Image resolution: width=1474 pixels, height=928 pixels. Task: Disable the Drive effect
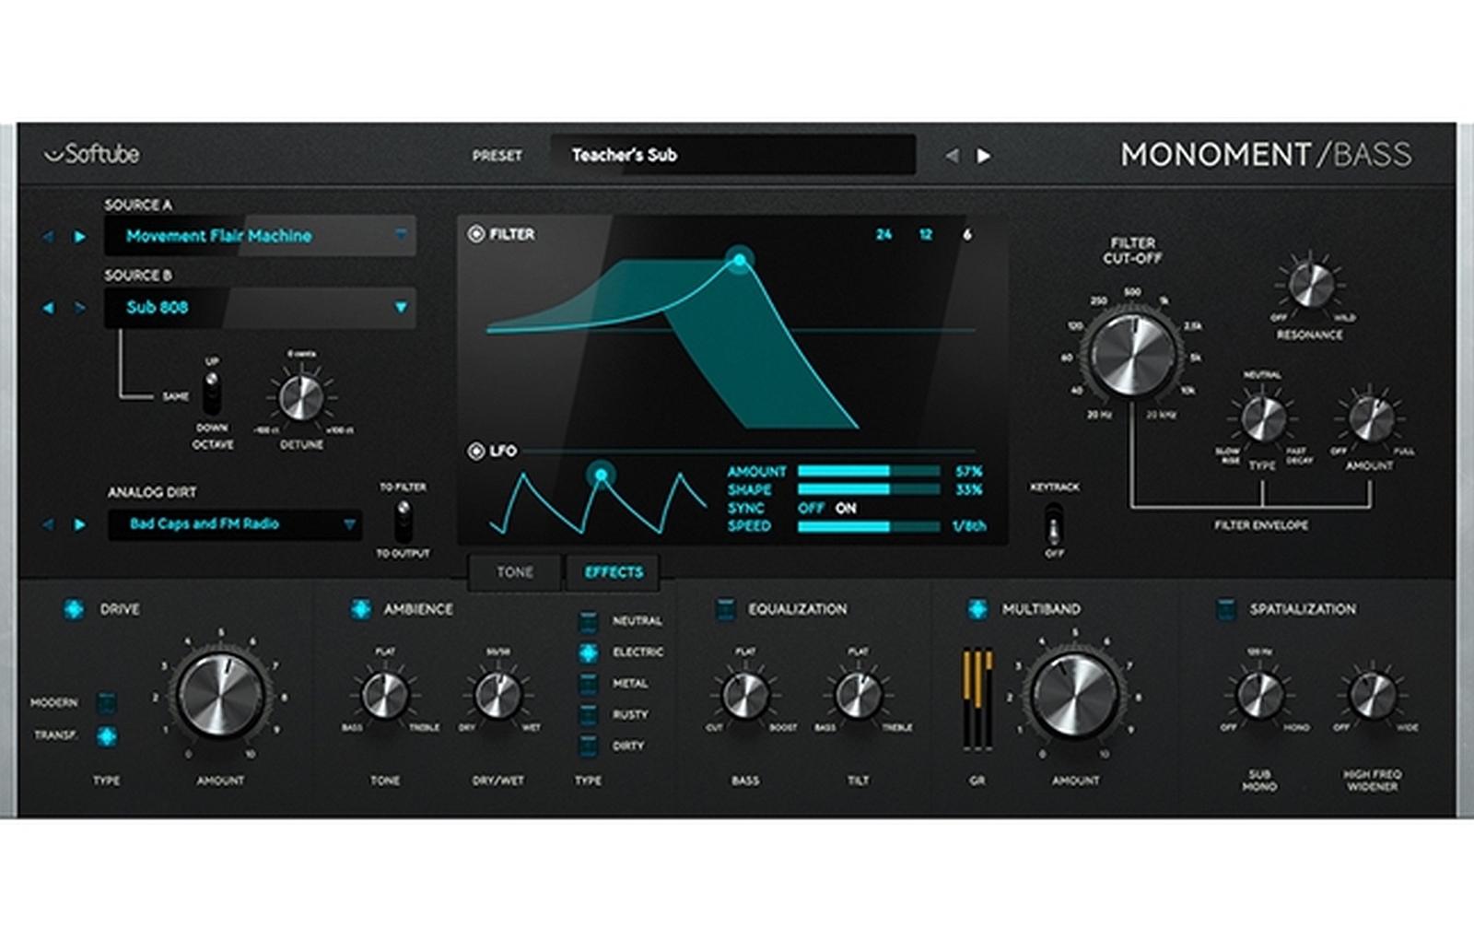pos(73,609)
